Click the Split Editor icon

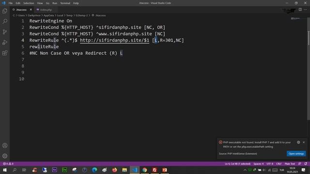(x=300, y=10)
